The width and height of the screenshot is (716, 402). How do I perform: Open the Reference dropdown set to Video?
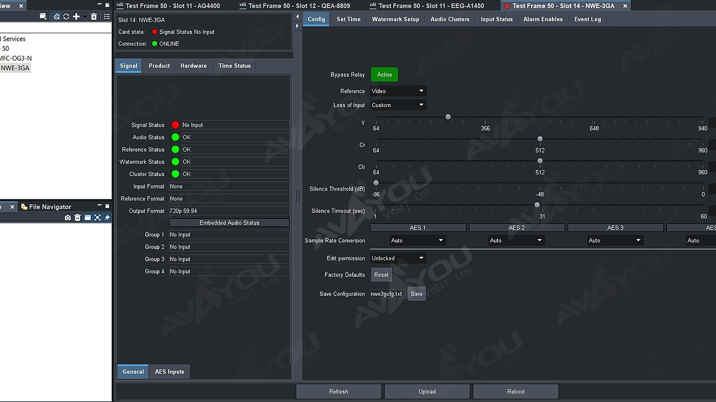tap(398, 91)
